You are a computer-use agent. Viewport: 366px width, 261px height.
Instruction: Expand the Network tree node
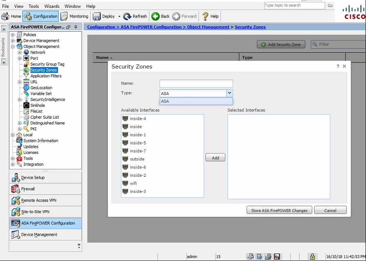(20, 52)
